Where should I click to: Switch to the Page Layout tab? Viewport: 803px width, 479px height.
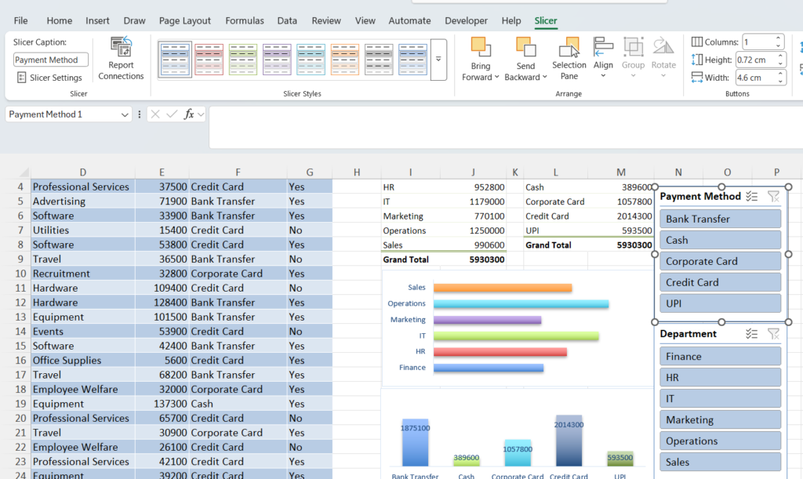[x=184, y=21]
